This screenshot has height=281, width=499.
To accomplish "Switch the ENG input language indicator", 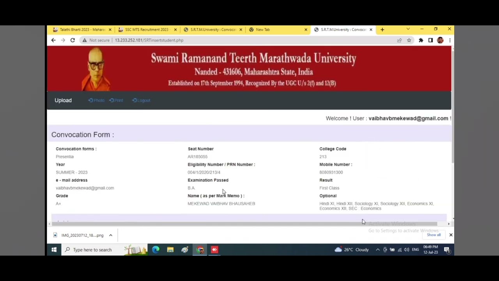I will point(416,250).
